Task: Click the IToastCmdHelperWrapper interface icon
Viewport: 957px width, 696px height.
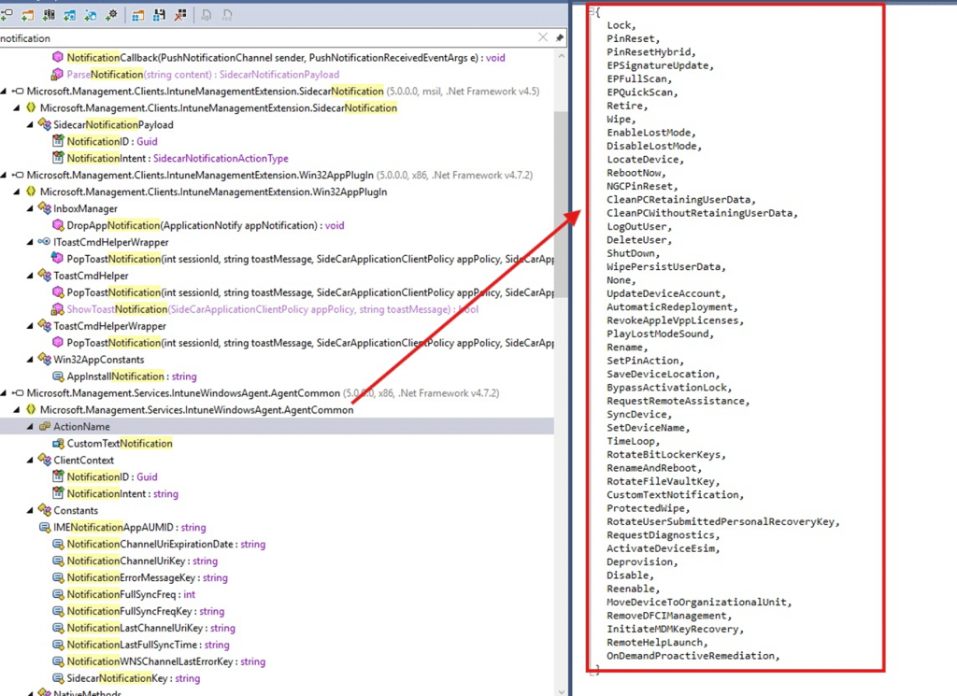Action: coord(44,242)
